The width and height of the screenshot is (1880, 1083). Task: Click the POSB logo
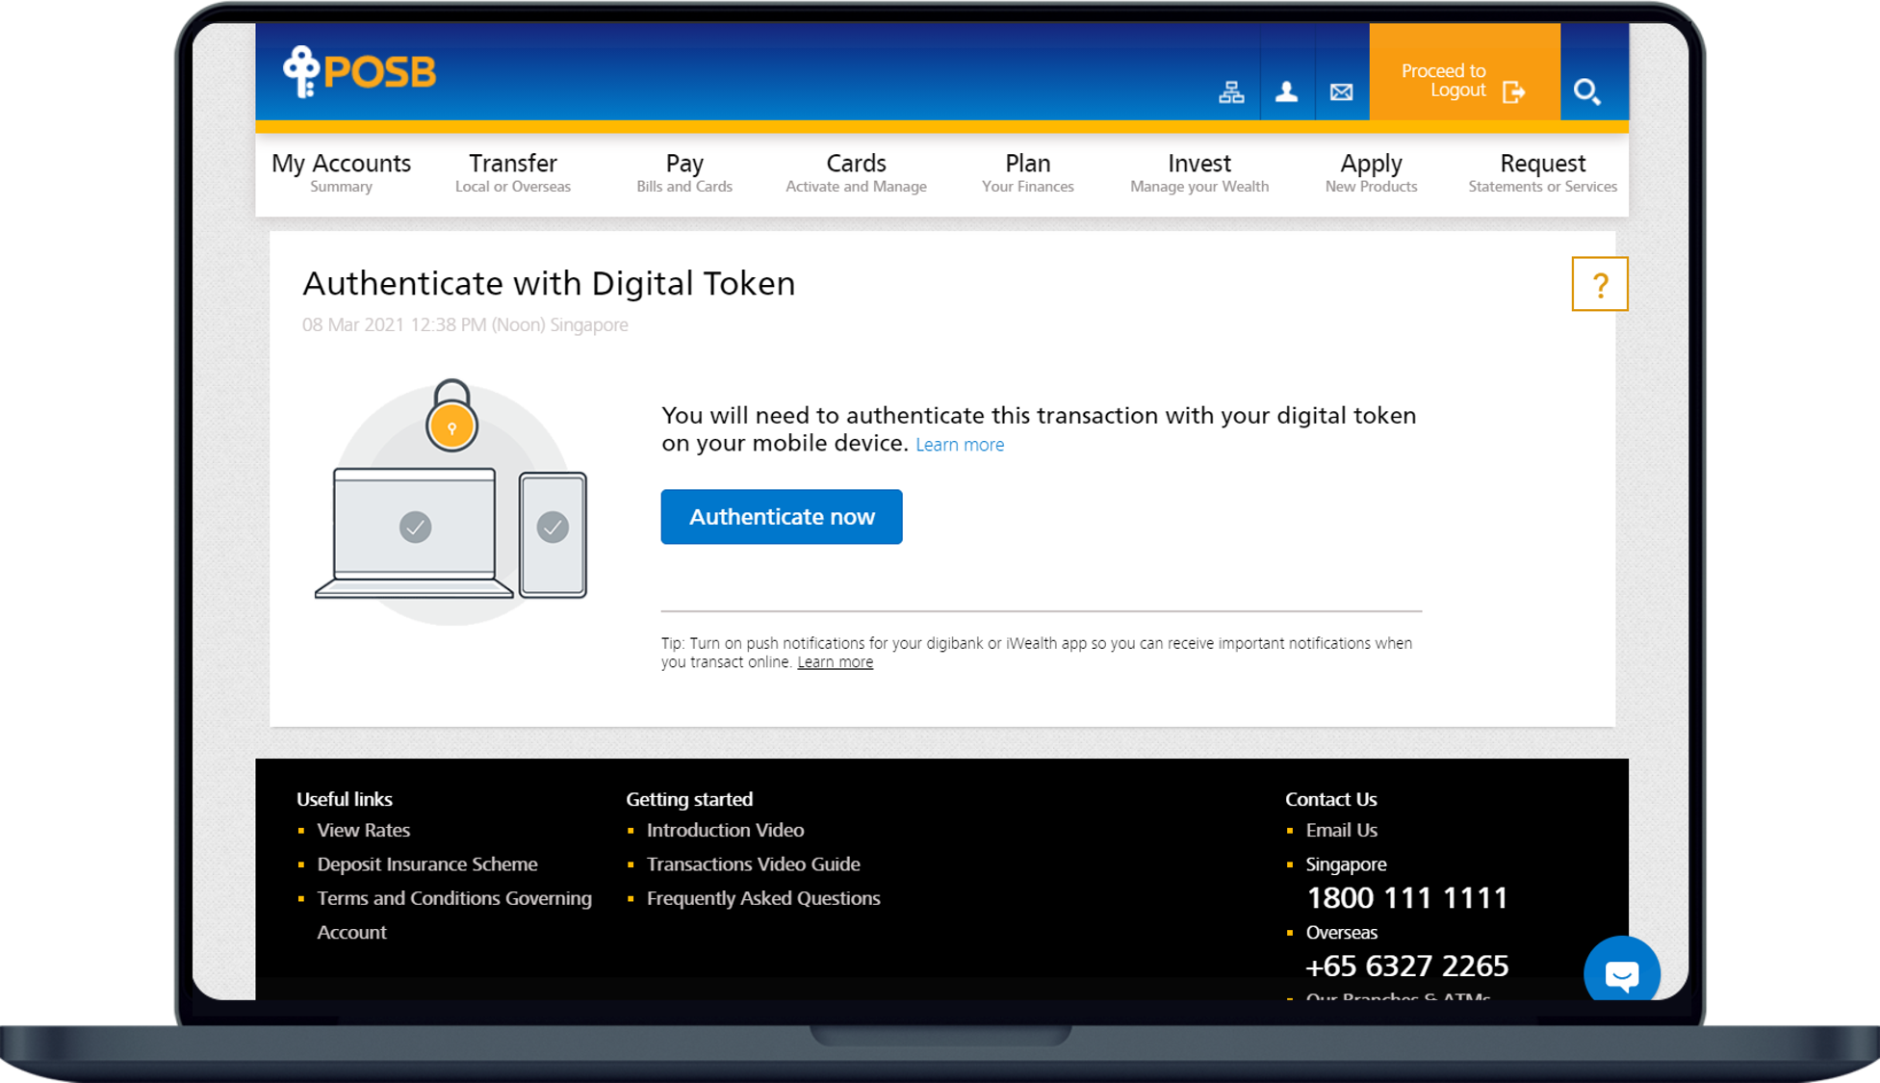359,72
